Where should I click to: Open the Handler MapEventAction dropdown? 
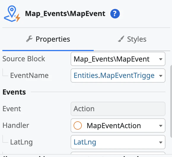[118, 126]
